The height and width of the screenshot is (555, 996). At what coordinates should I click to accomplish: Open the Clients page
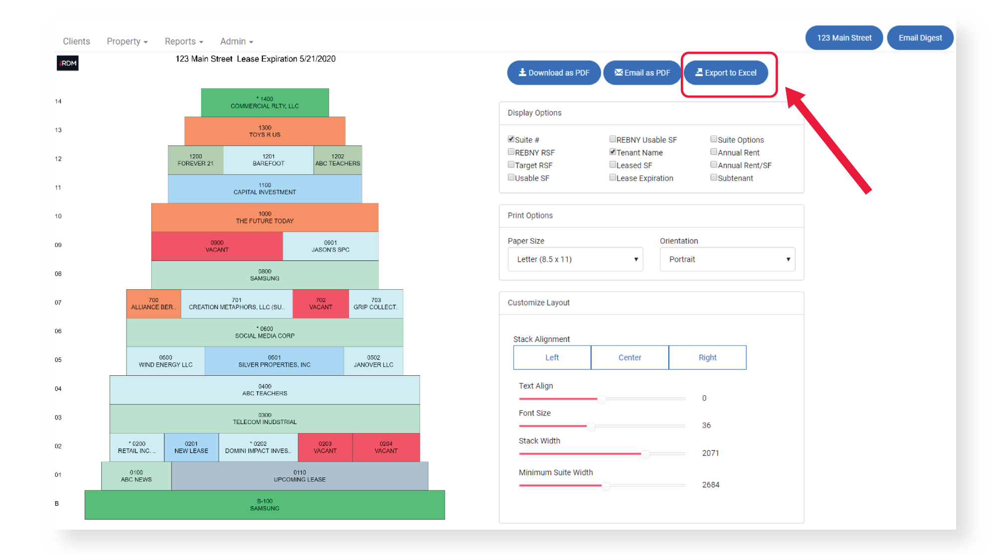76,41
